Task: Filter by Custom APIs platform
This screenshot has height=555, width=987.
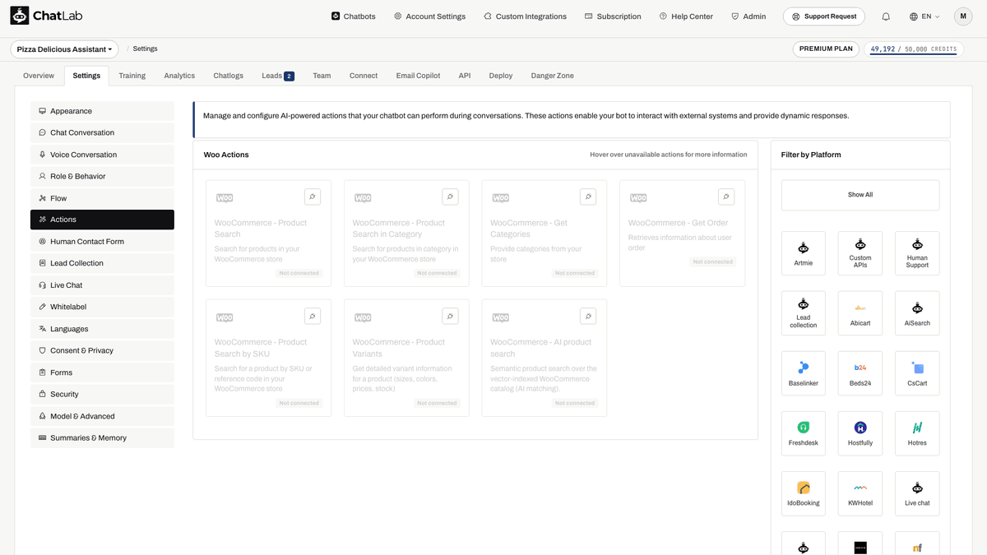Action: click(860, 253)
